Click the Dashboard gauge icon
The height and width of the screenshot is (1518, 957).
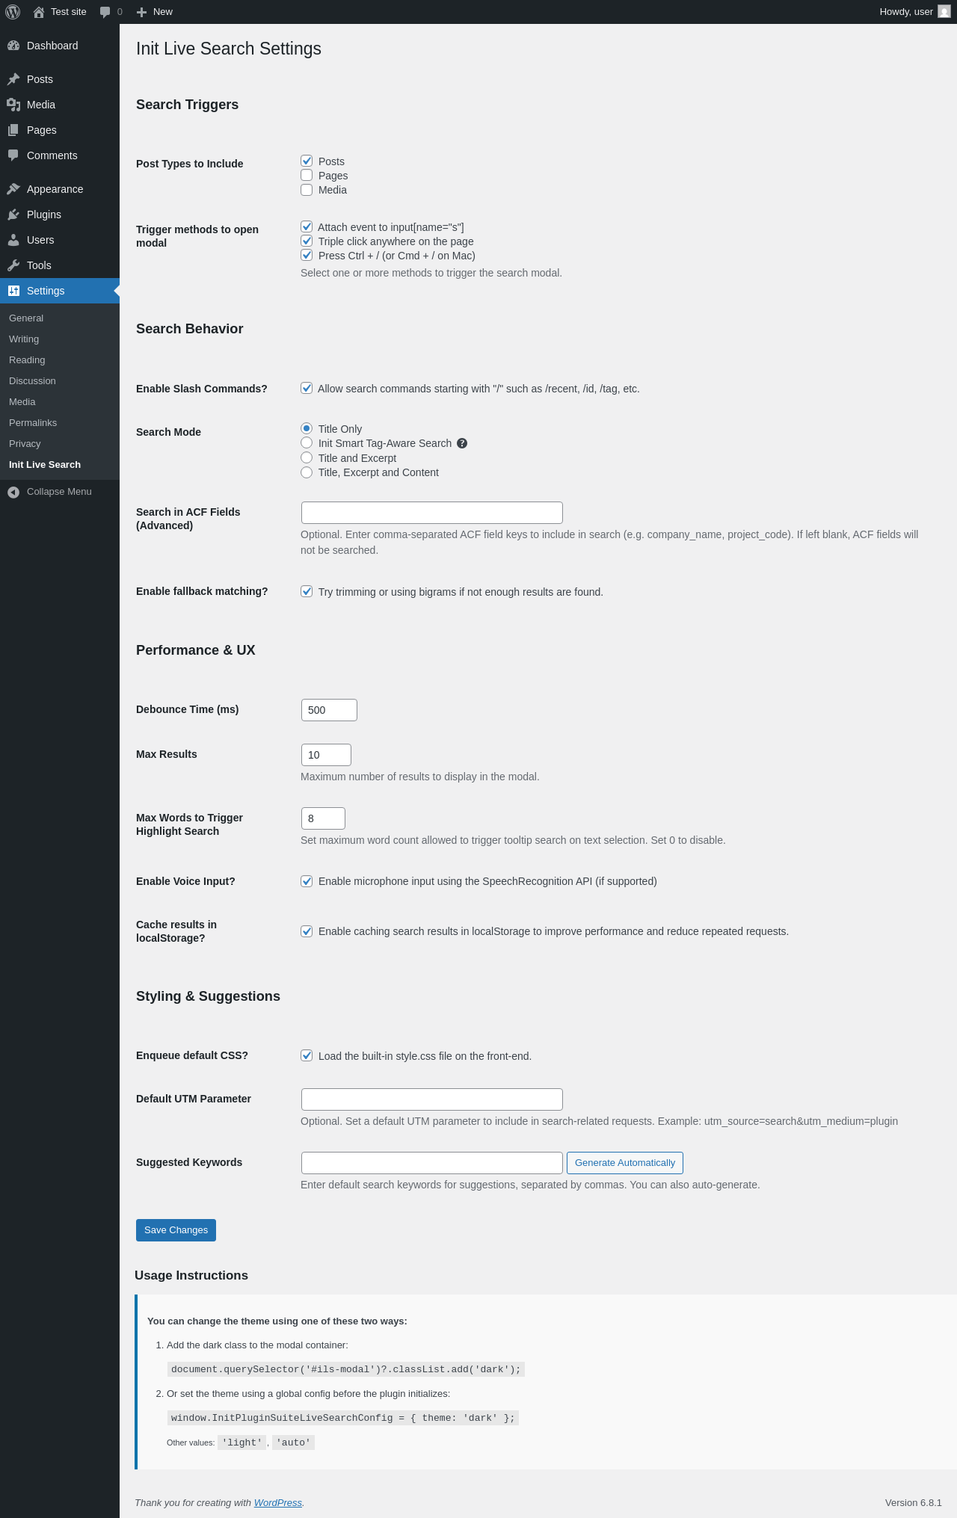pyautogui.click(x=13, y=46)
